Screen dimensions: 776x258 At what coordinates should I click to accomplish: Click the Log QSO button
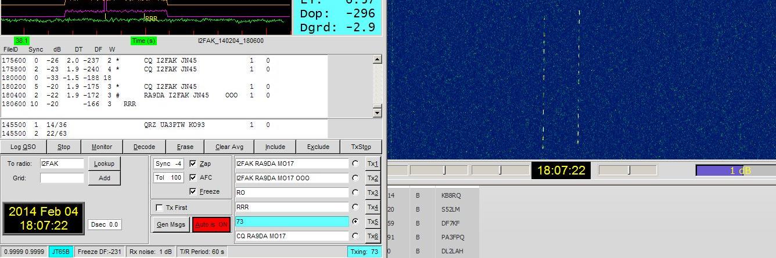point(23,147)
